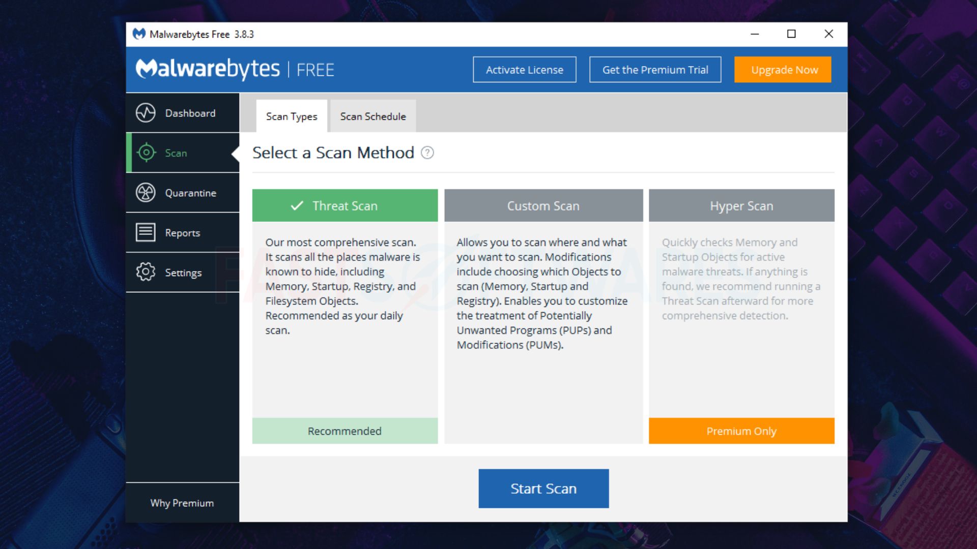Click the Quarantine radiation icon
This screenshot has width=977, height=549.
pos(146,193)
